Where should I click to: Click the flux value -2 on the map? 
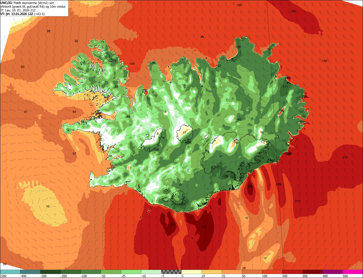coord(187,170)
